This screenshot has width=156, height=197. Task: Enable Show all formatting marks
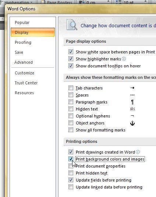click(x=71, y=130)
